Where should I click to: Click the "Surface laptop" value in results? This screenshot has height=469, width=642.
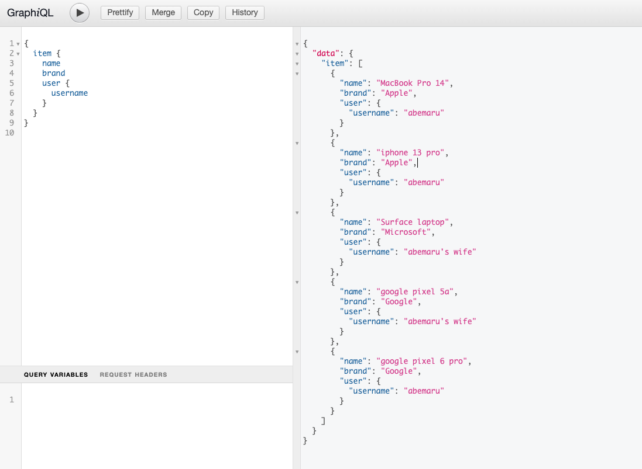[413, 223]
